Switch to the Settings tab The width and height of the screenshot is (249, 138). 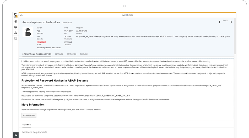59,54
